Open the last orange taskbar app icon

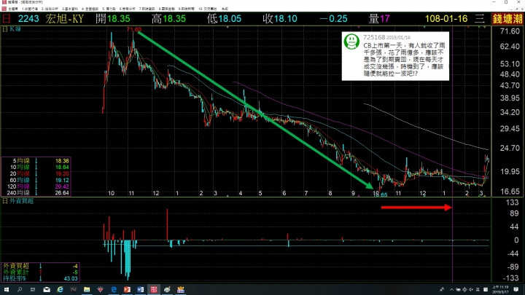click(181, 289)
